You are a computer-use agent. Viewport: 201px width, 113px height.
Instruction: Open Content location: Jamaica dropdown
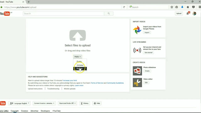pos(44,103)
